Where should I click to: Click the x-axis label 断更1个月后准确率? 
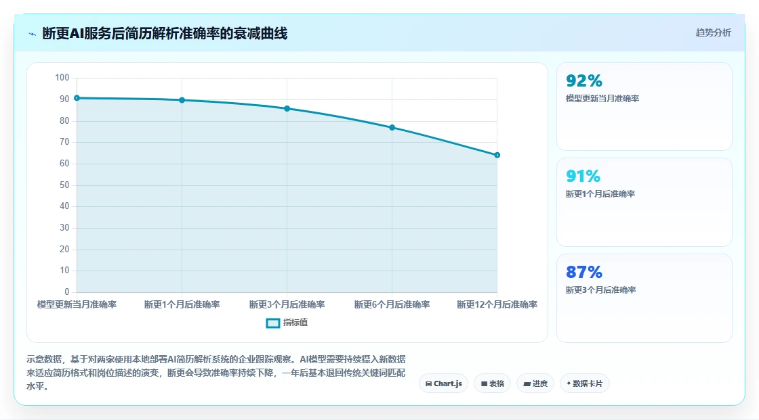coord(182,304)
